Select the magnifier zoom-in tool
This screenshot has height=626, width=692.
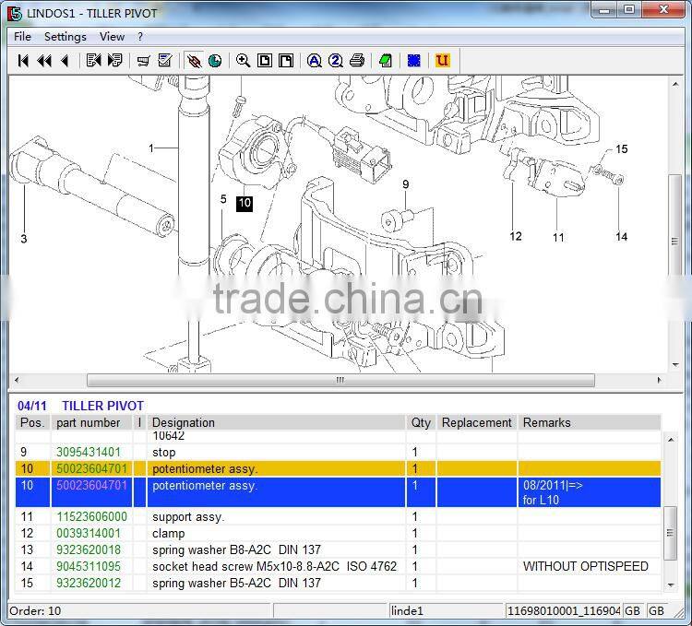pos(243,61)
